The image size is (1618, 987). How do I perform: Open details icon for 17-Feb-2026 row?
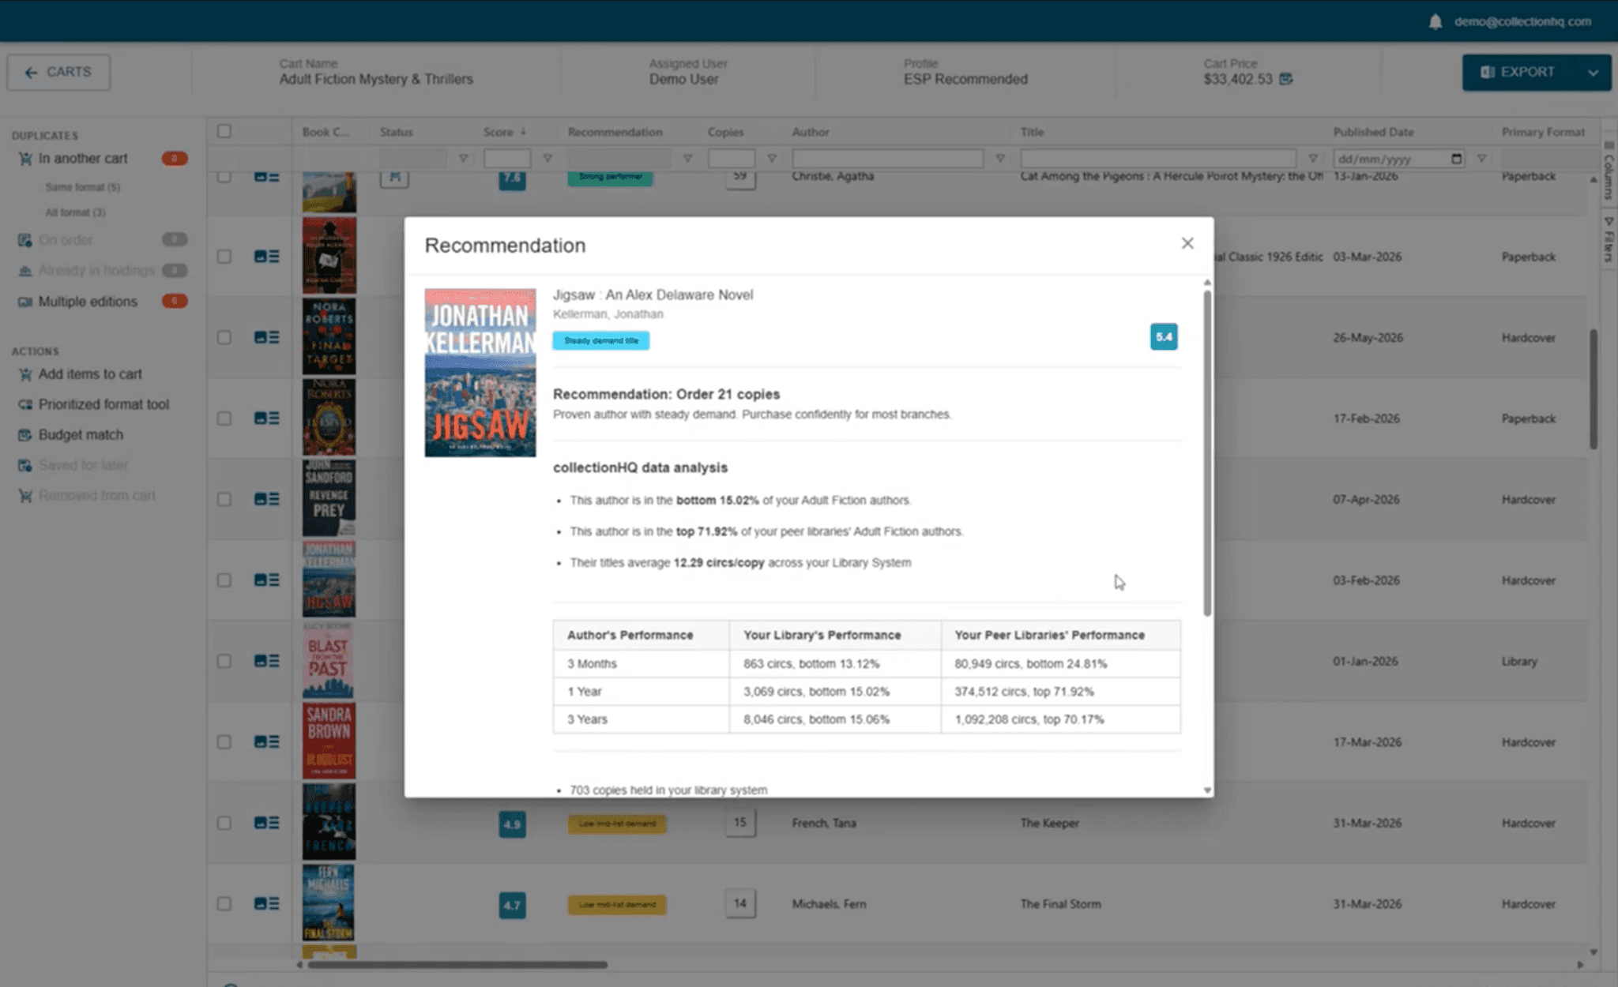click(267, 418)
